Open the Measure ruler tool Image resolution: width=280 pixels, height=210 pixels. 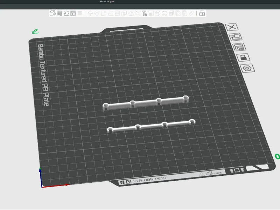coord(191,13)
